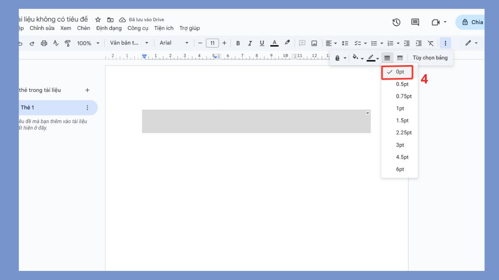The width and height of the screenshot is (499, 280).
Task: Click the border width icon
Action: pos(387,58)
